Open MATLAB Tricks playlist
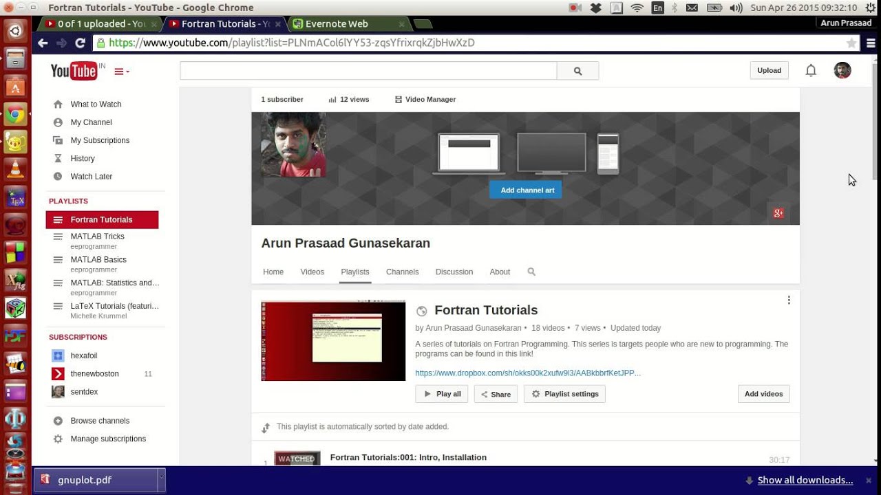 click(97, 236)
